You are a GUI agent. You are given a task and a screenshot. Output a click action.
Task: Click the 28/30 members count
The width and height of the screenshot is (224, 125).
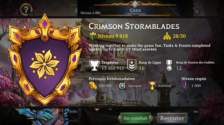(179, 36)
